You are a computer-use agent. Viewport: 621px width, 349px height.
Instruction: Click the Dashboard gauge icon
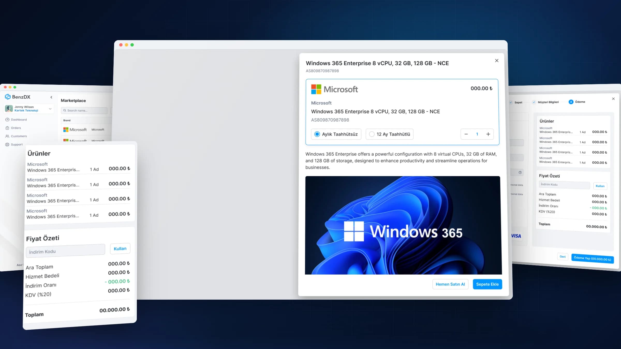(7, 119)
